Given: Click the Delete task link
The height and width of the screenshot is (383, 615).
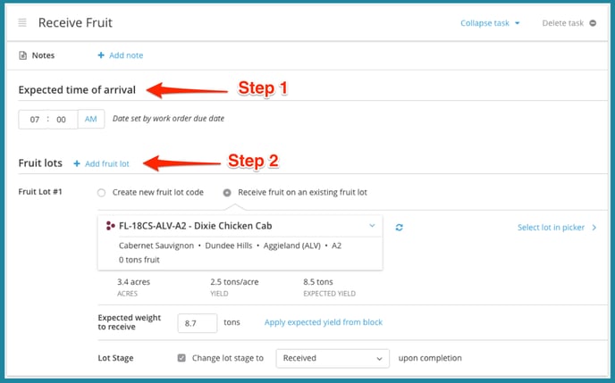Looking at the screenshot, I should click(563, 23).
